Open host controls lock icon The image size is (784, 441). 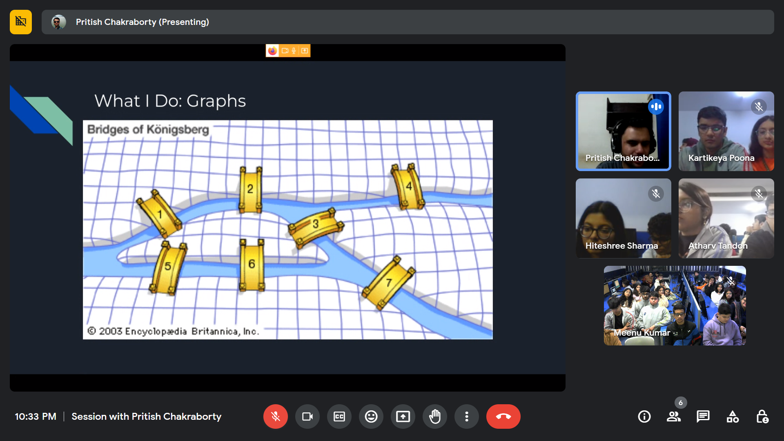(x=762, y=416)
